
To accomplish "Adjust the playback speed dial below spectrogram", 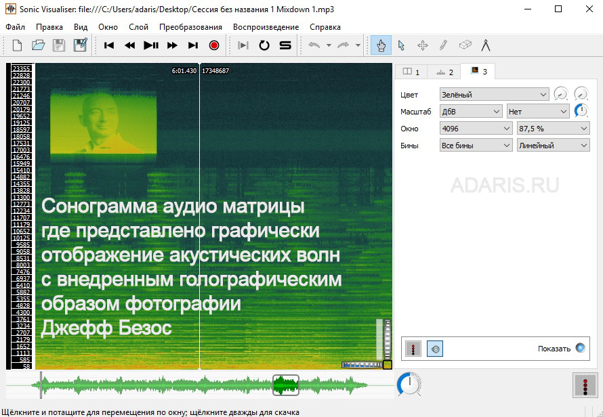I will click(x=409, y=384).
